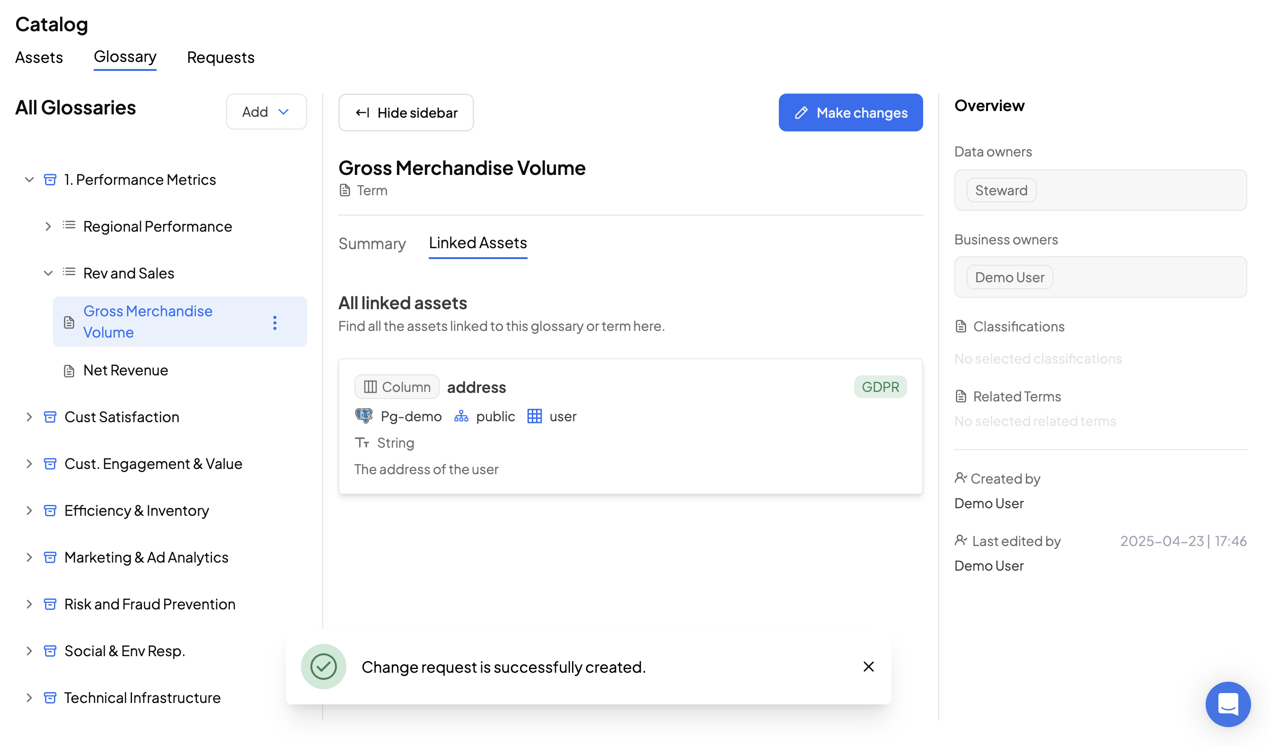This screenshot has width=1270, height=746.
Task: Click the Make changes button
Action: coord(850,113)
